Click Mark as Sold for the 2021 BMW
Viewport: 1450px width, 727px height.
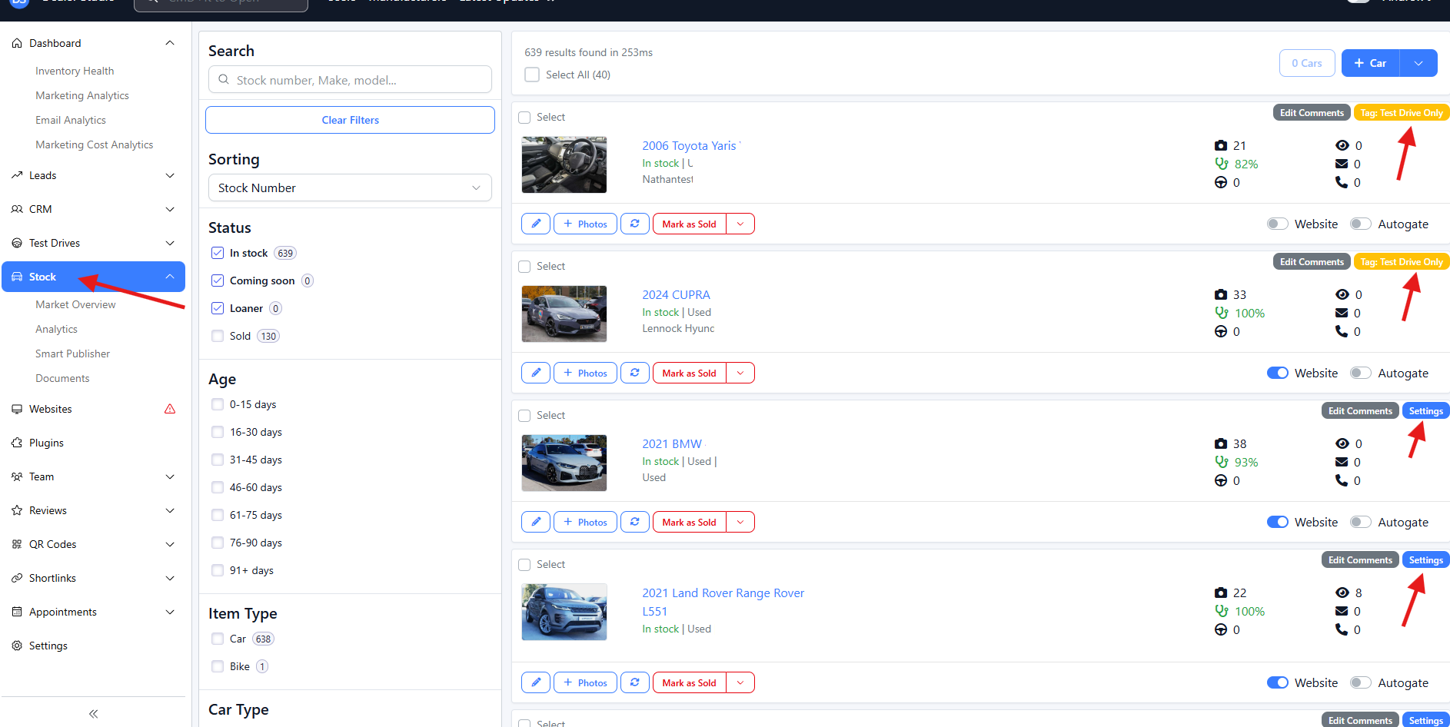click(x=690, y=522)
